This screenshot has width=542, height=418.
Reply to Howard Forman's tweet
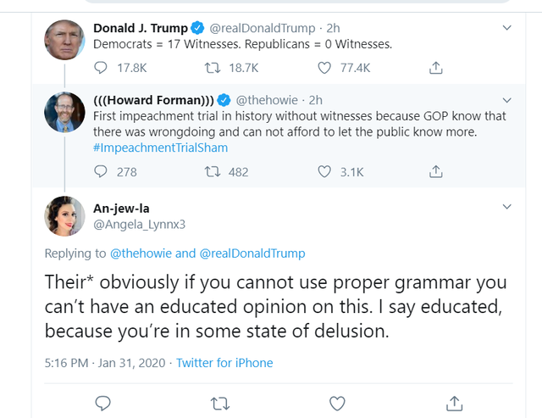(102, 171)
